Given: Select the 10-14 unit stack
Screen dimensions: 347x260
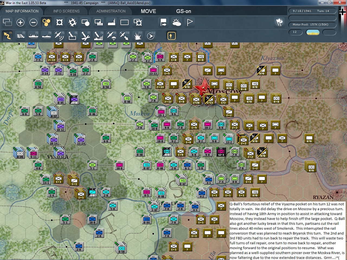Looking at the screenshot, I should (x=53, y=139).
